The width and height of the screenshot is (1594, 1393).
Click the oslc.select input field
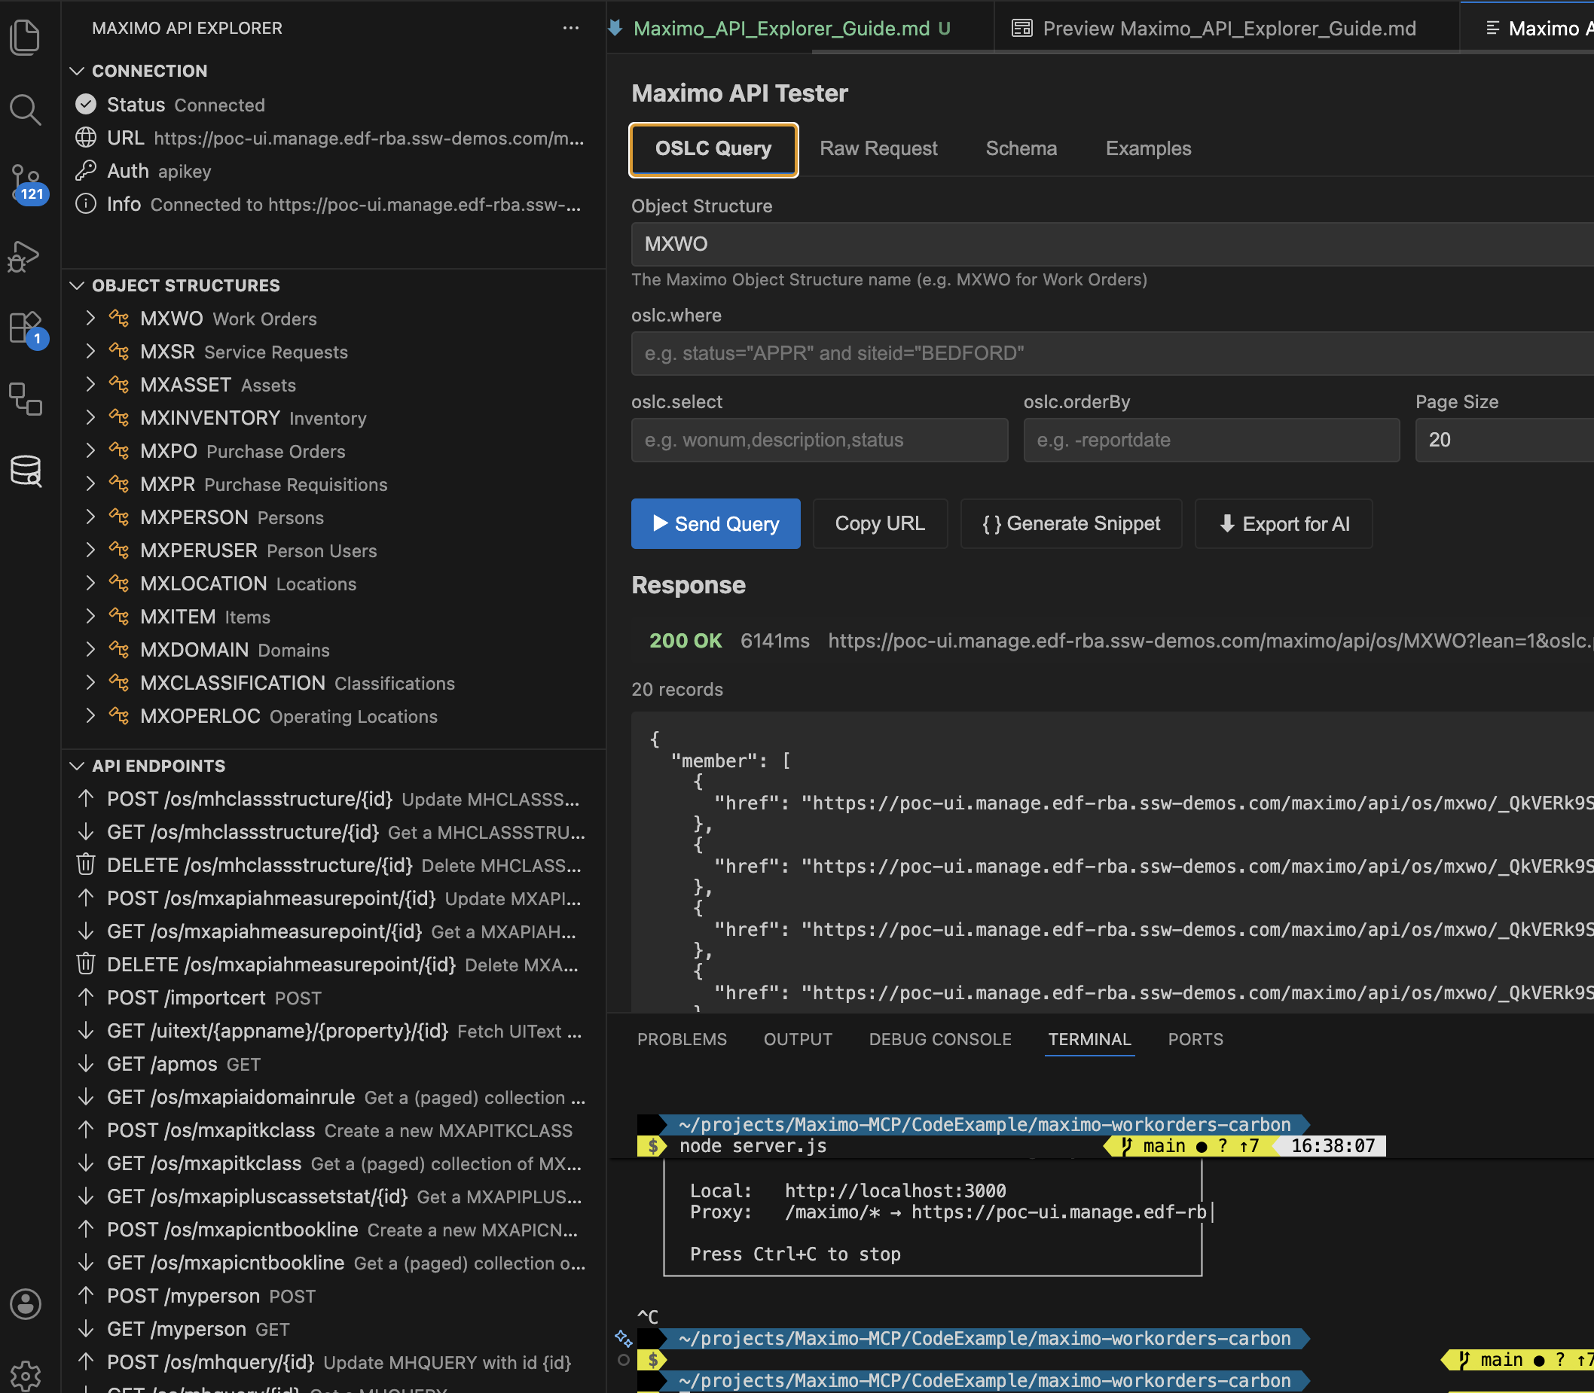[820, 440]
